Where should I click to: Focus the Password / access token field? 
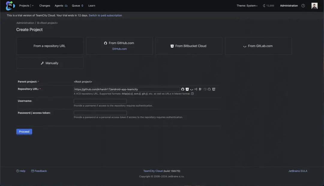click(x=100, y=113)
